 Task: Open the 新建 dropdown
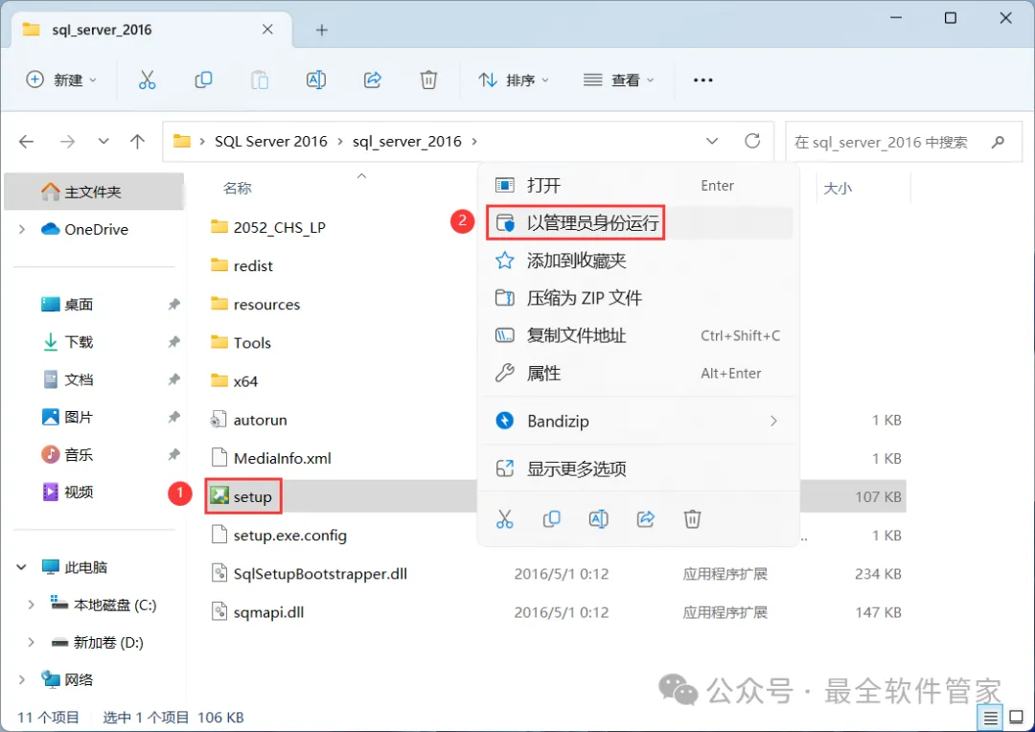click(61, 80)
